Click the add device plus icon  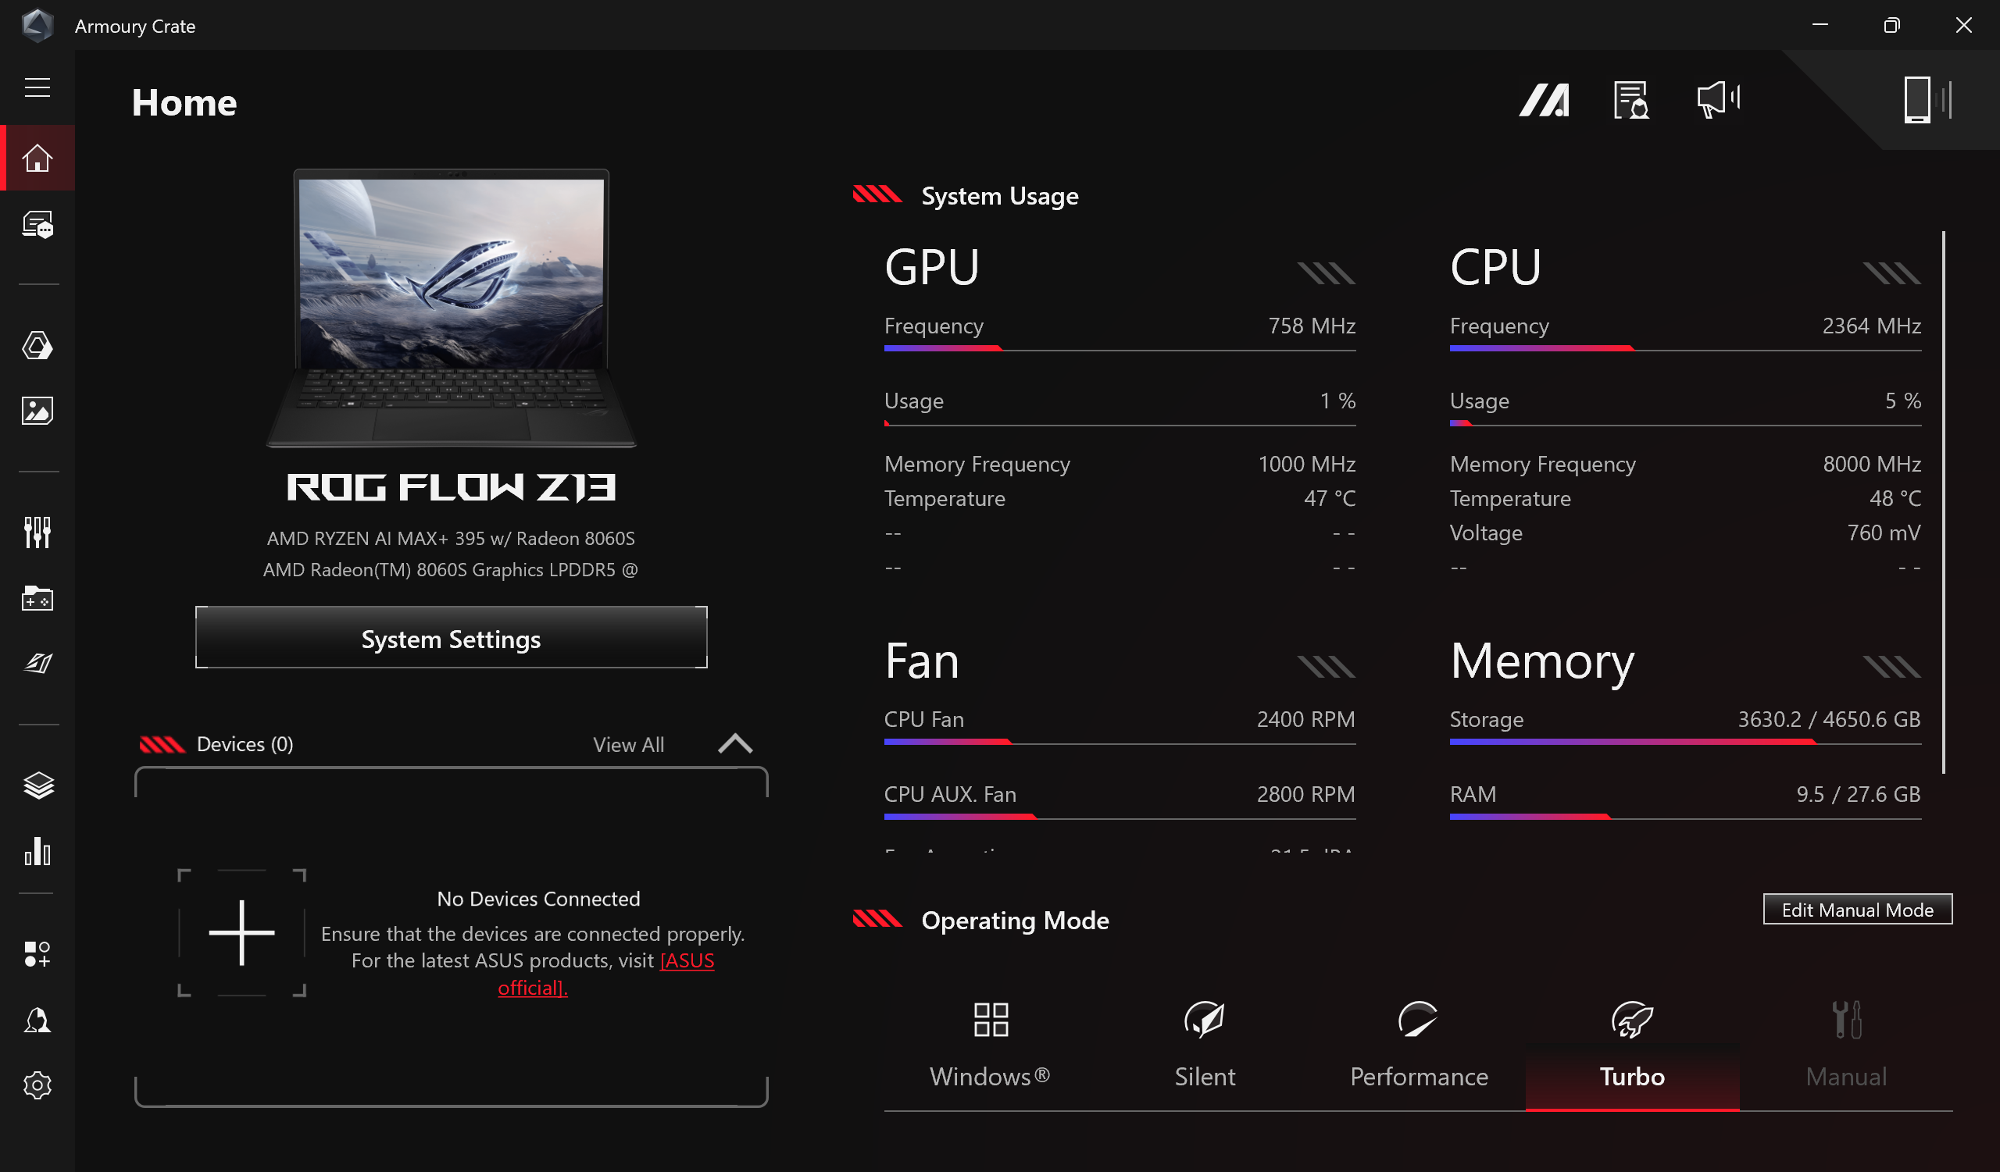[241, 932]
